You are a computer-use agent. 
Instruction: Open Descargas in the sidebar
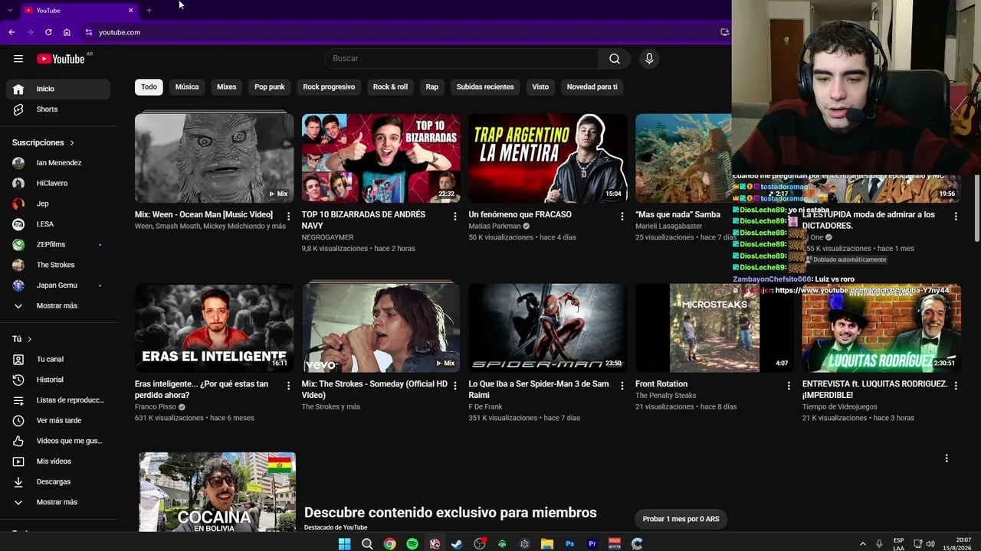click(x=58, y=481)
